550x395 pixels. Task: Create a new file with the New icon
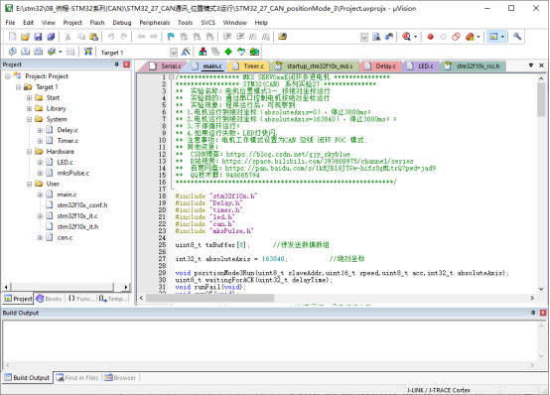(x=12, y=37)
